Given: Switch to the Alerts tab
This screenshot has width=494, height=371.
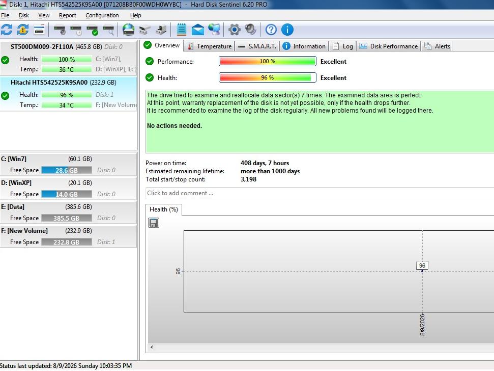Looking at the screenshot, I should (x=437, y=46).
